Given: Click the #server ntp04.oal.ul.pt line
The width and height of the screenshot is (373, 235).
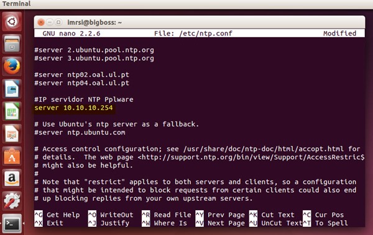Looking at the screenshot, I should (82, 83).
